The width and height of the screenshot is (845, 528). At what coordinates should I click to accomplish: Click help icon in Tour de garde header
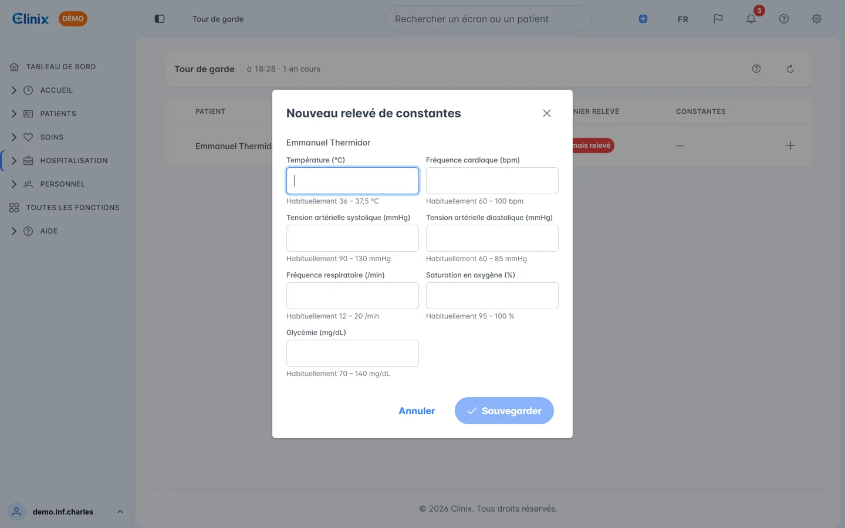[756, 69]
